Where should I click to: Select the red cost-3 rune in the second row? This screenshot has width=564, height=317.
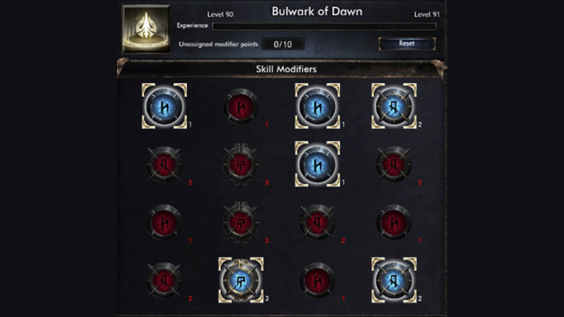[x=240, y=164]
